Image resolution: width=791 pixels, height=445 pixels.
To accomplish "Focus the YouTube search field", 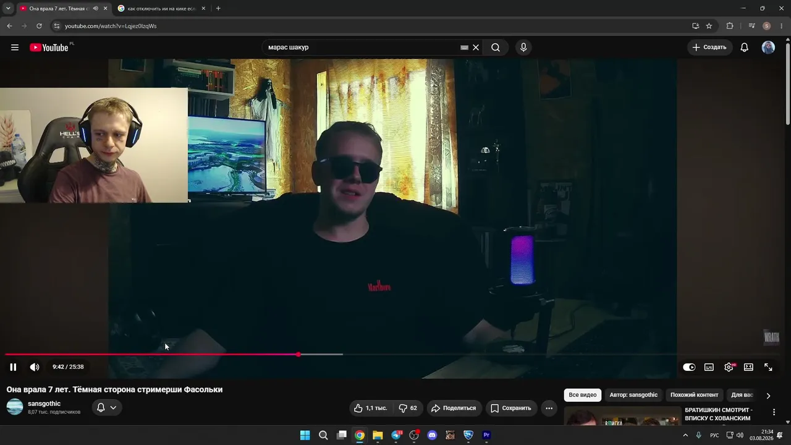I will click(362, 48).
